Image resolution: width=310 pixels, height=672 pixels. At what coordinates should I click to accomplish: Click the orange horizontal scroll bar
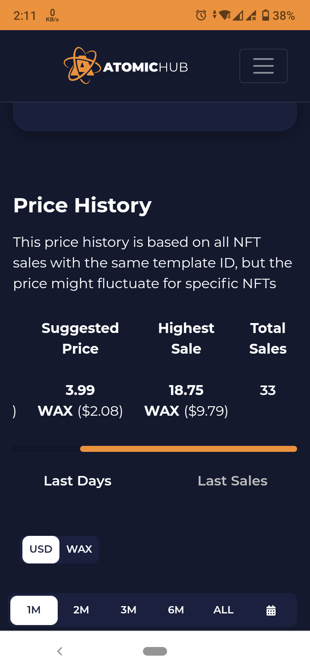coord(189,449)
